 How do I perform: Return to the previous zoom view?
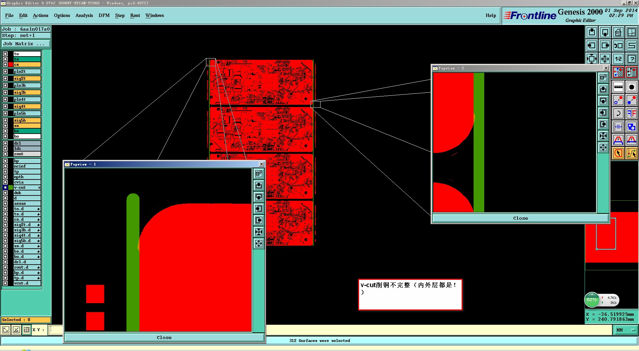pos(618,46)
